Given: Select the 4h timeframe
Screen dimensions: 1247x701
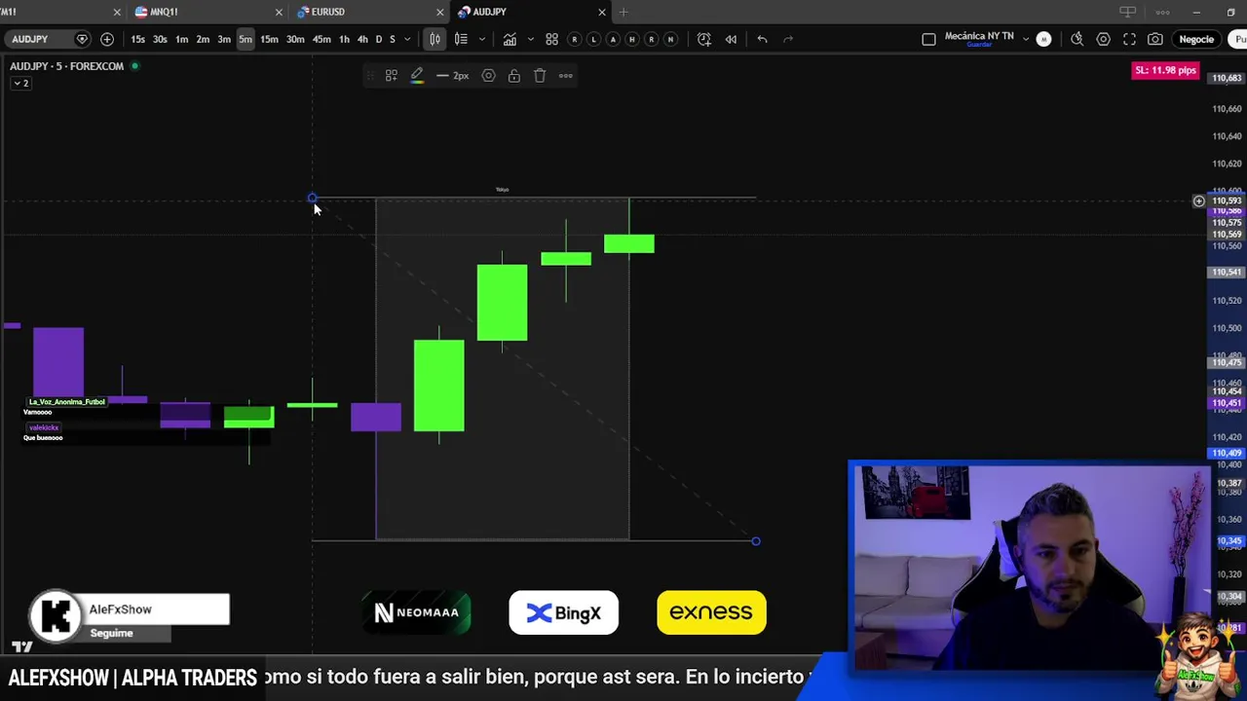Looking at the screenshot, I should pyautogui.click(x=362, y=39).
